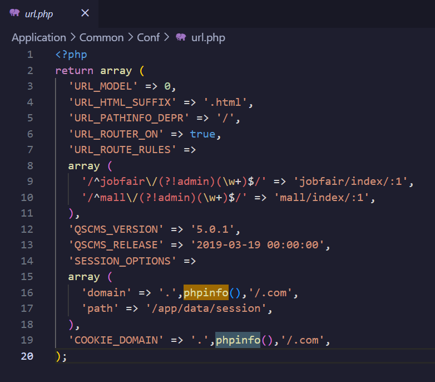
Task: Click the chevron between Application and Common
Action: point(73,38)
